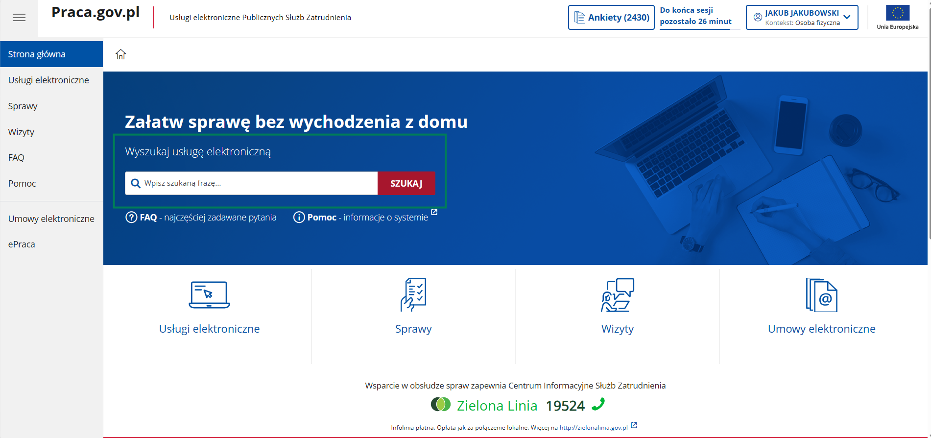The width and height of the screenshot is (931, 438).
Task: Open Umowy elektroniczne in sidebar
Action: (51, 219)
